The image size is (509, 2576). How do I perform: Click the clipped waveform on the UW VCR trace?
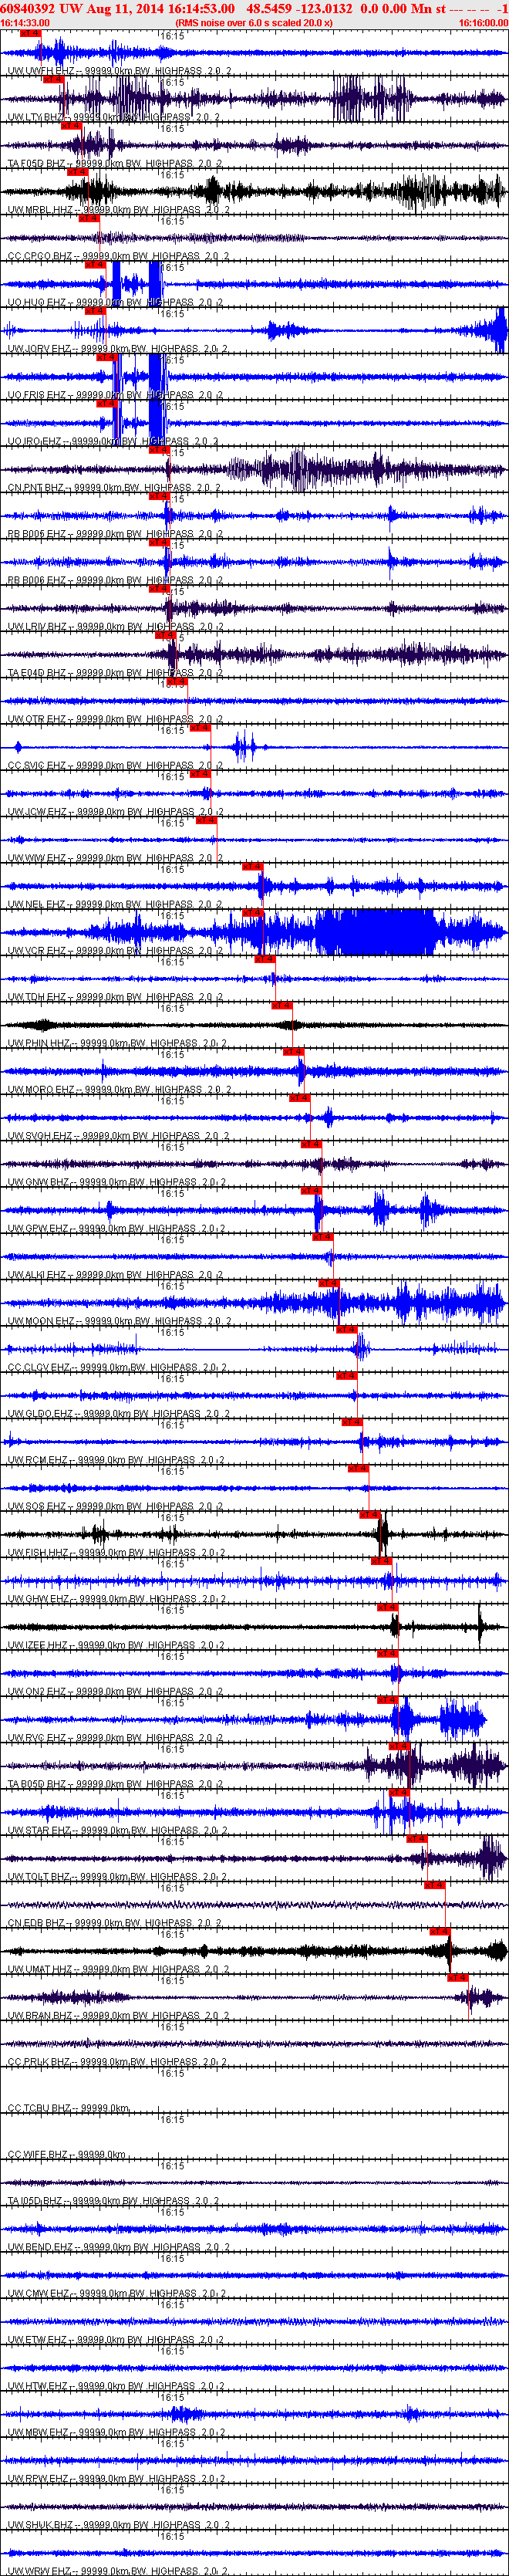pos(378,932)
